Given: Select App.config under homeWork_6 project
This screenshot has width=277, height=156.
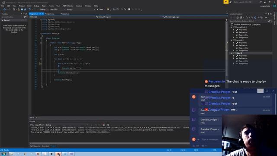Looking at the screenshot, I should tap(243, 35).
